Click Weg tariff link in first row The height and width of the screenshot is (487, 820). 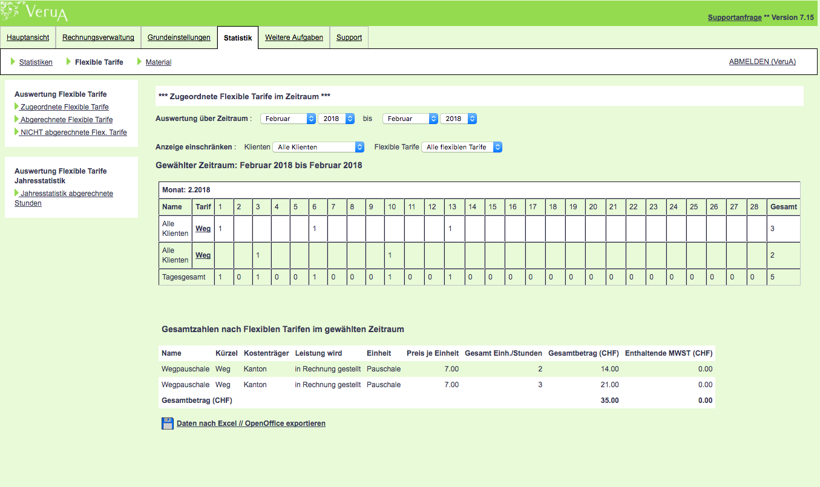[x=203, y=229]
